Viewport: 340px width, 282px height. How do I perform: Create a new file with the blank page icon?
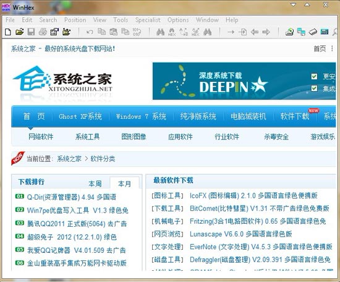tap(8, 32)
